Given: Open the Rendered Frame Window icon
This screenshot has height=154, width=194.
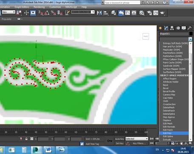Looking at the screenshot, I should pos(156,13).
